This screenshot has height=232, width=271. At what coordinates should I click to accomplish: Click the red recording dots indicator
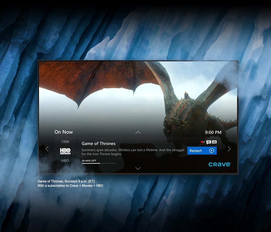[x=202, y=142]
